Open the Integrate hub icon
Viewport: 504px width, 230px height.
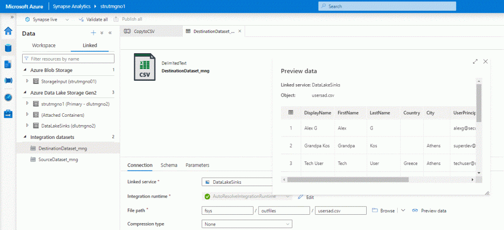pos(8,80)
